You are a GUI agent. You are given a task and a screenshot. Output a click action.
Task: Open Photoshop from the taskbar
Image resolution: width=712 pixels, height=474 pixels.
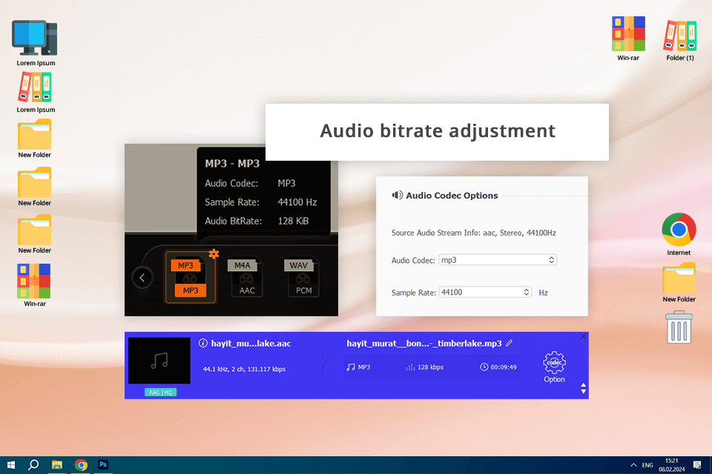(x=103, y=465)
